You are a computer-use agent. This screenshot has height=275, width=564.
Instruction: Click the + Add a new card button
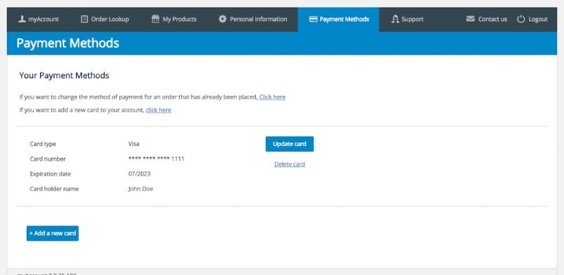(52, 233)
